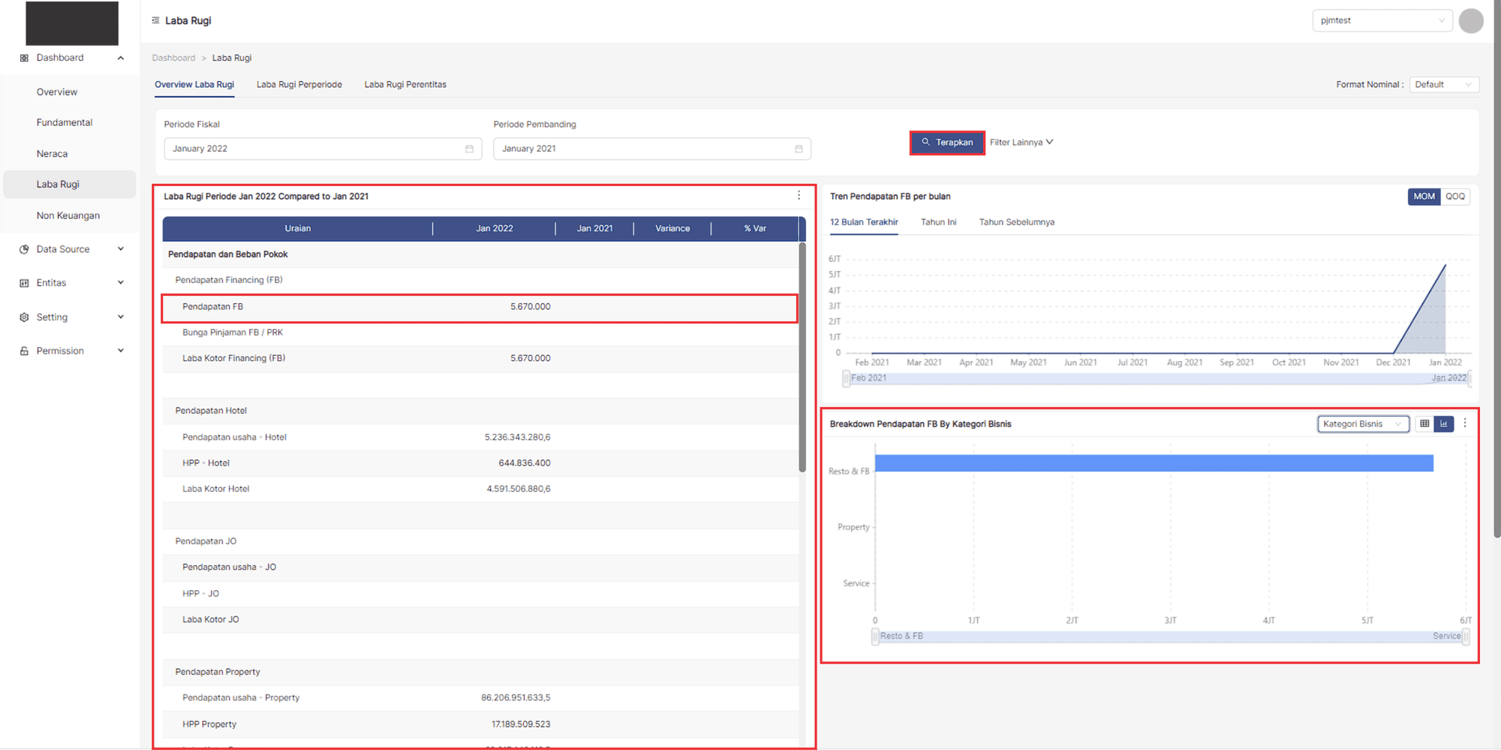Open the Kategori Bisnis dropdown
Screen dimensions: 1501x750
coord(1362,424)
